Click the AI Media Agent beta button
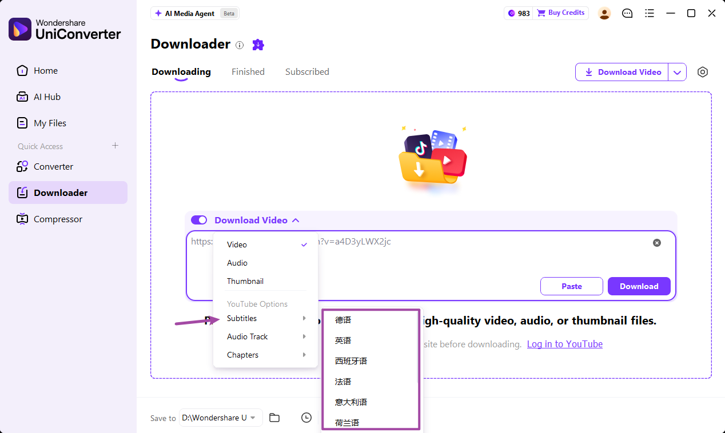The width and height of the screenshot is (725, 433). pyautogui.click(x=195, y=13)
